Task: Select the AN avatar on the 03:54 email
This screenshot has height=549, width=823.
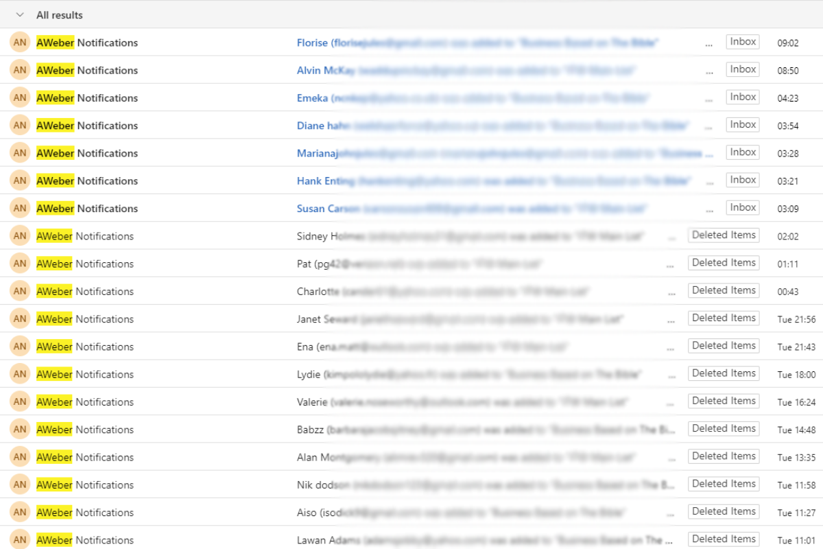Action: (20, 126)
